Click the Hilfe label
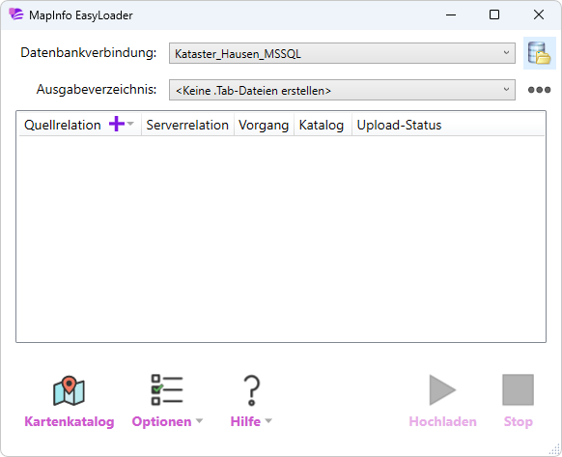 pyautogui.click(x=245, y=421)
